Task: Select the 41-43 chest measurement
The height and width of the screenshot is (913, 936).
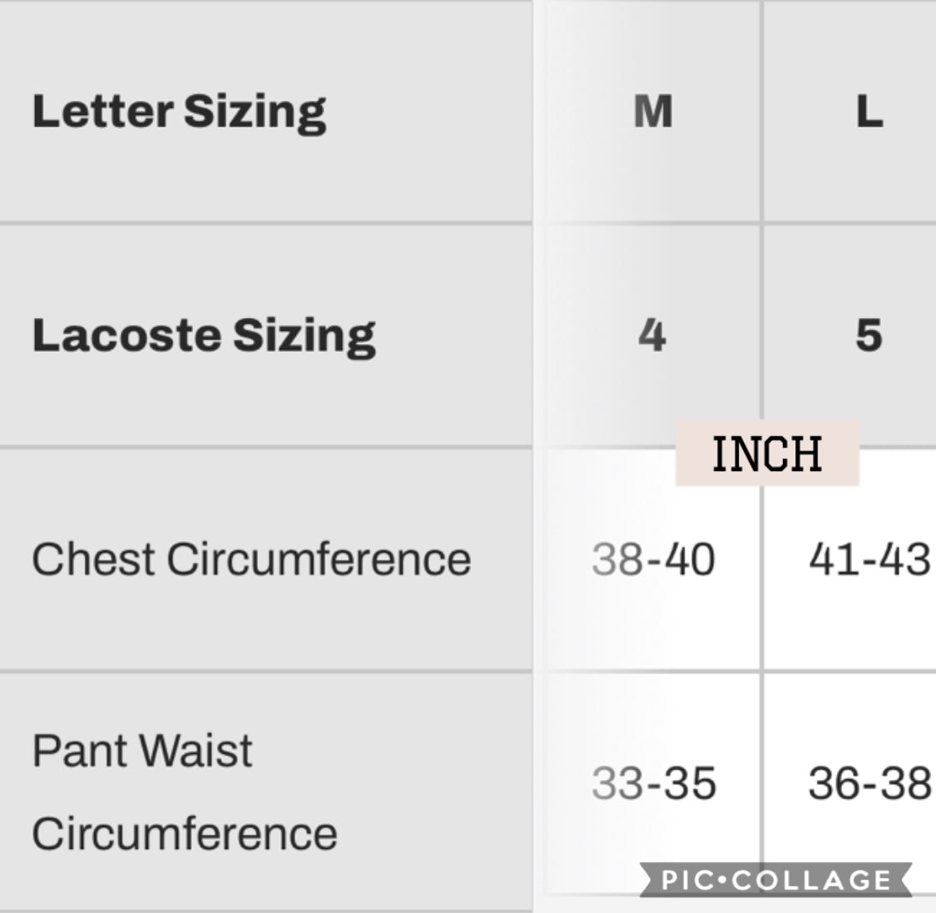Action: (x=869, y=558)
